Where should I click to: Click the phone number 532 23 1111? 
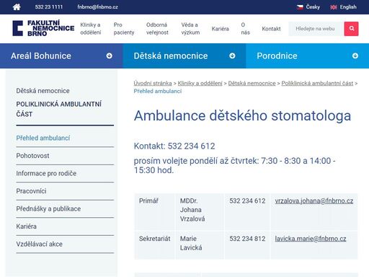(49, 7)
